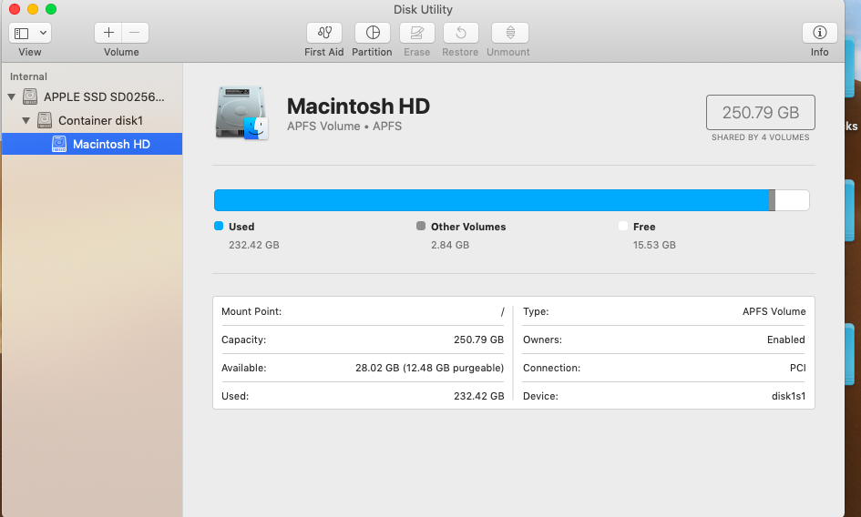Click the '2.84 GB' Other Volumes value
This screenshot has width=861, height=517.
[450, 245]
